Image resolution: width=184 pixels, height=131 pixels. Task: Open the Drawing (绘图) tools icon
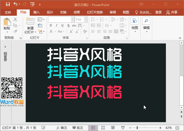click(x=135, y=21)
